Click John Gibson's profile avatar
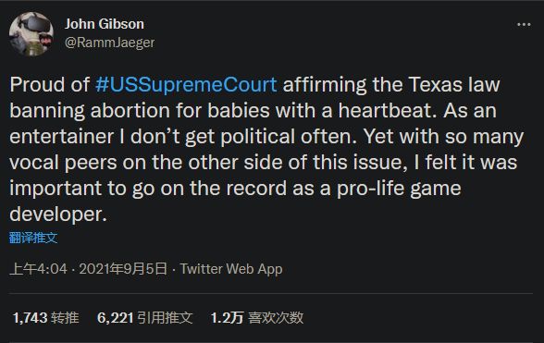The width and height of the screenshot is (544, 343). [x=31, y=33]
